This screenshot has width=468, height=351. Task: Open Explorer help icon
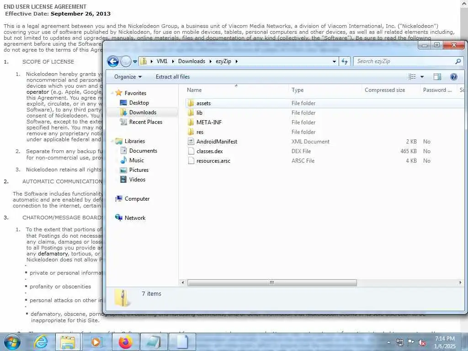click(x=454, y=77)
